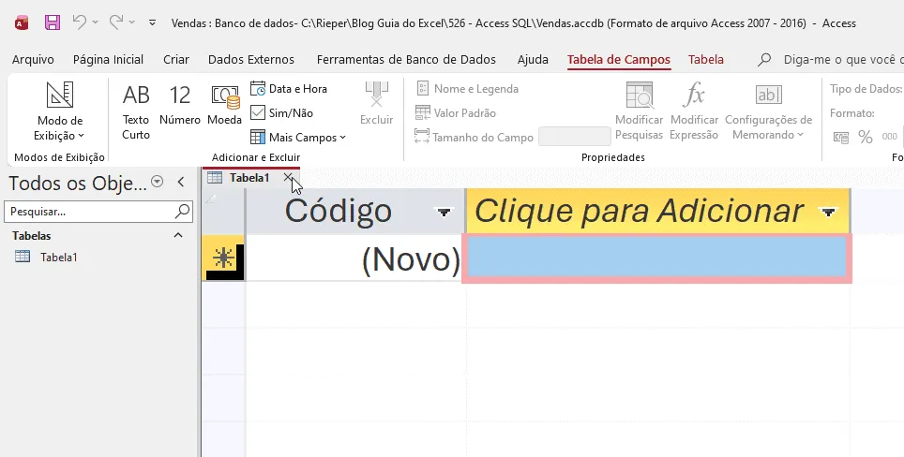
Task: Click Modificar Expressão fx icon
Action: pyautogui.click(x=694, y=95)
